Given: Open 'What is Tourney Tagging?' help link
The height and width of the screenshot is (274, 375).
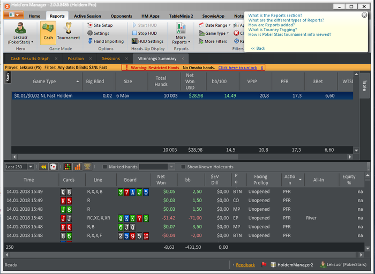Looking at the screenshot, I should (272, 29).
